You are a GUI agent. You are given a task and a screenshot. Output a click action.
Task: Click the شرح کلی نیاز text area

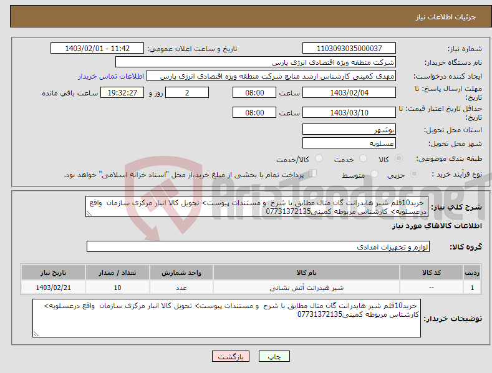click(x=257, y=206)
